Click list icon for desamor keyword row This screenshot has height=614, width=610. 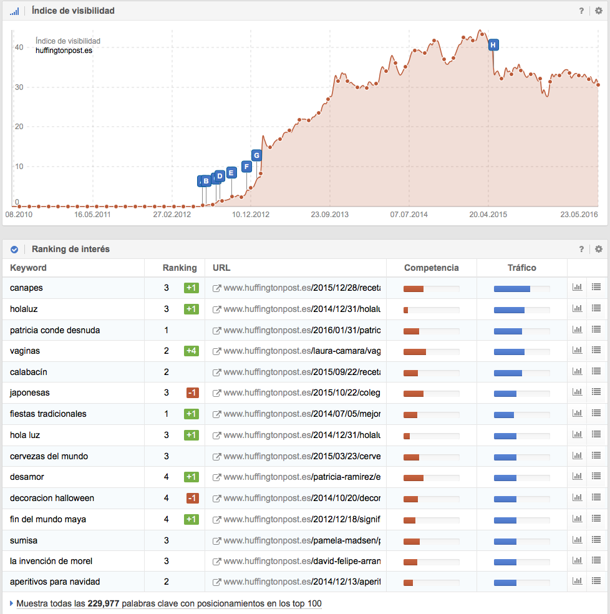point(596,477)
